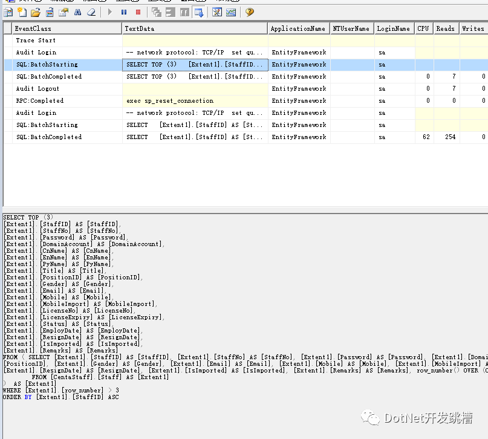Click the TextData column header
The image size is (488, 439).
195,28
